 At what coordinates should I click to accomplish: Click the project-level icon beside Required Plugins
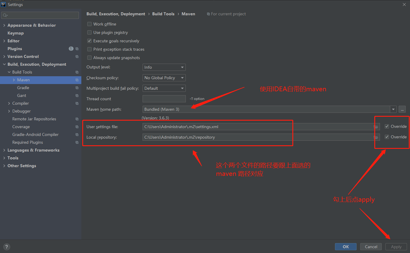click(x=77, y=142)
